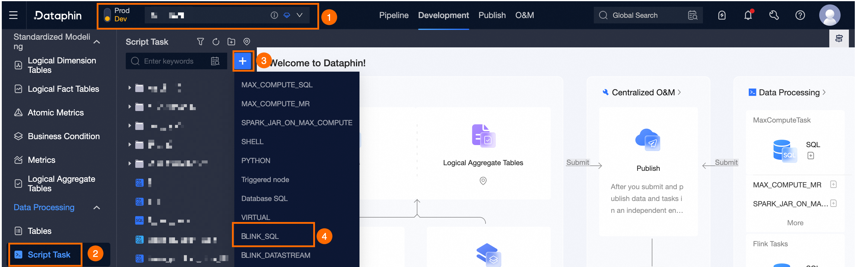This screenshot has height=267, width=856.
Task: Click the Global Search field
Action: click(648, 15)
